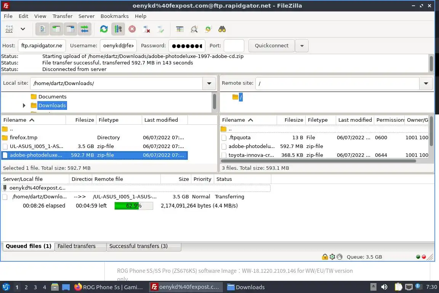Open recursive file search binoculars
The width and height of the screenshot is (439, 293).
click(222, 29)
